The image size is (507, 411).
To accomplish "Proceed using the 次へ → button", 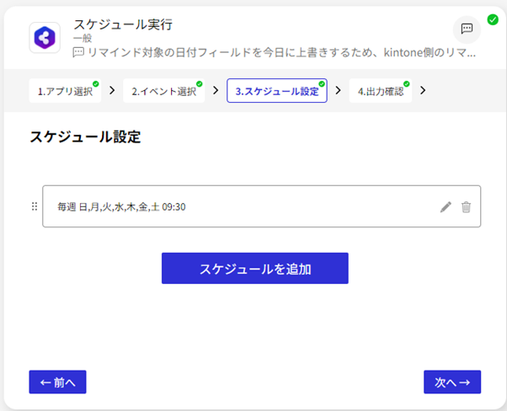I will pyautogui.click(x=451, y=382).
